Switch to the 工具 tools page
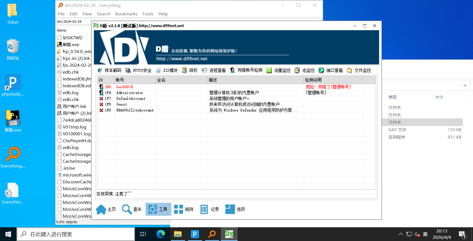Viewport: 473px width, 241px height. [158, 209]
